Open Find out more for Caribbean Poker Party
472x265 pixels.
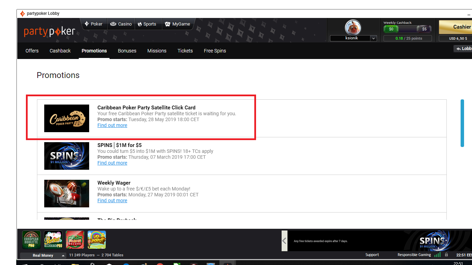tap(112, 125)
